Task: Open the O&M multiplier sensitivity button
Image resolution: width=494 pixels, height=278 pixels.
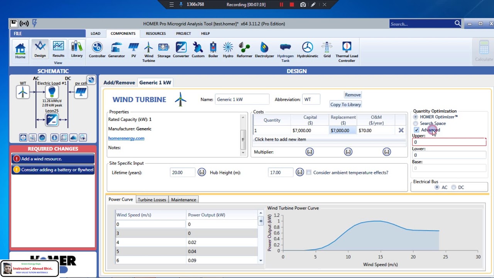Action: [x=387, y=152]
